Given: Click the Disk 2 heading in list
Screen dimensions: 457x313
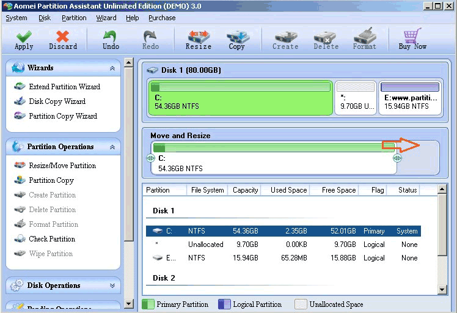Looking at the screenshot, I should (x=164, y=278).
